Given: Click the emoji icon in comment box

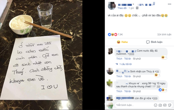Looking at the screenshot, I should (x=156, y=105).
